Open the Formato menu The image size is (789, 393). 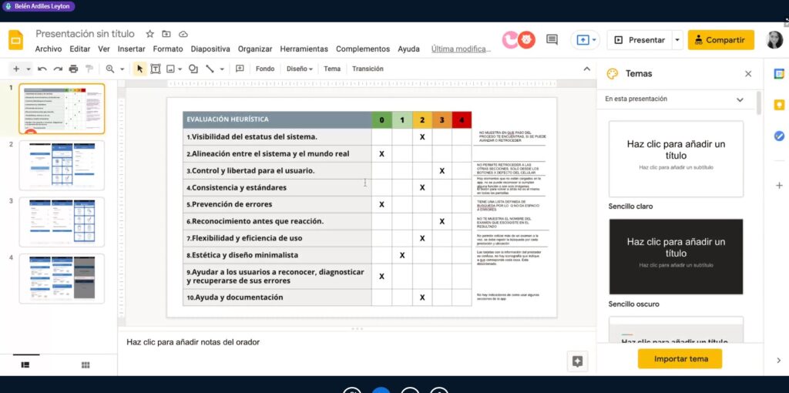168,49
